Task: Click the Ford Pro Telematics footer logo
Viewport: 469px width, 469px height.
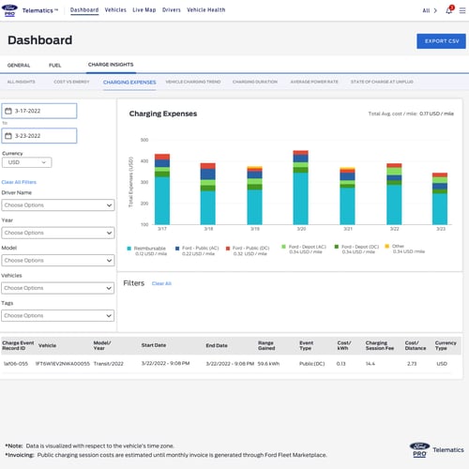Action: point(436,450)
